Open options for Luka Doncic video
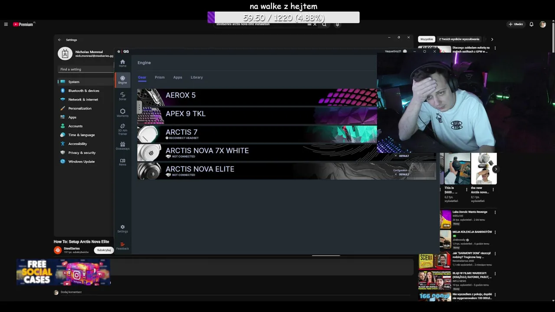This screenshot has width=555, height=312. [495, 212]
